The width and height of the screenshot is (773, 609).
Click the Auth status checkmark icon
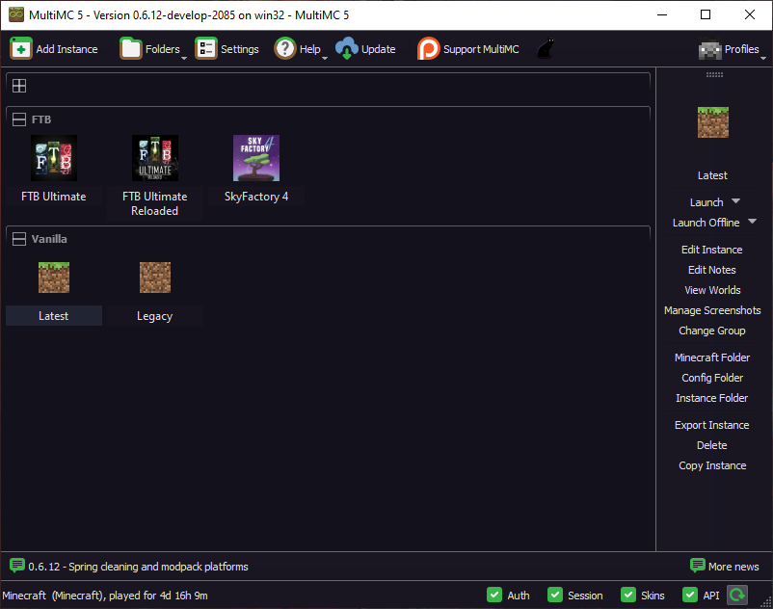pos(494,595)
